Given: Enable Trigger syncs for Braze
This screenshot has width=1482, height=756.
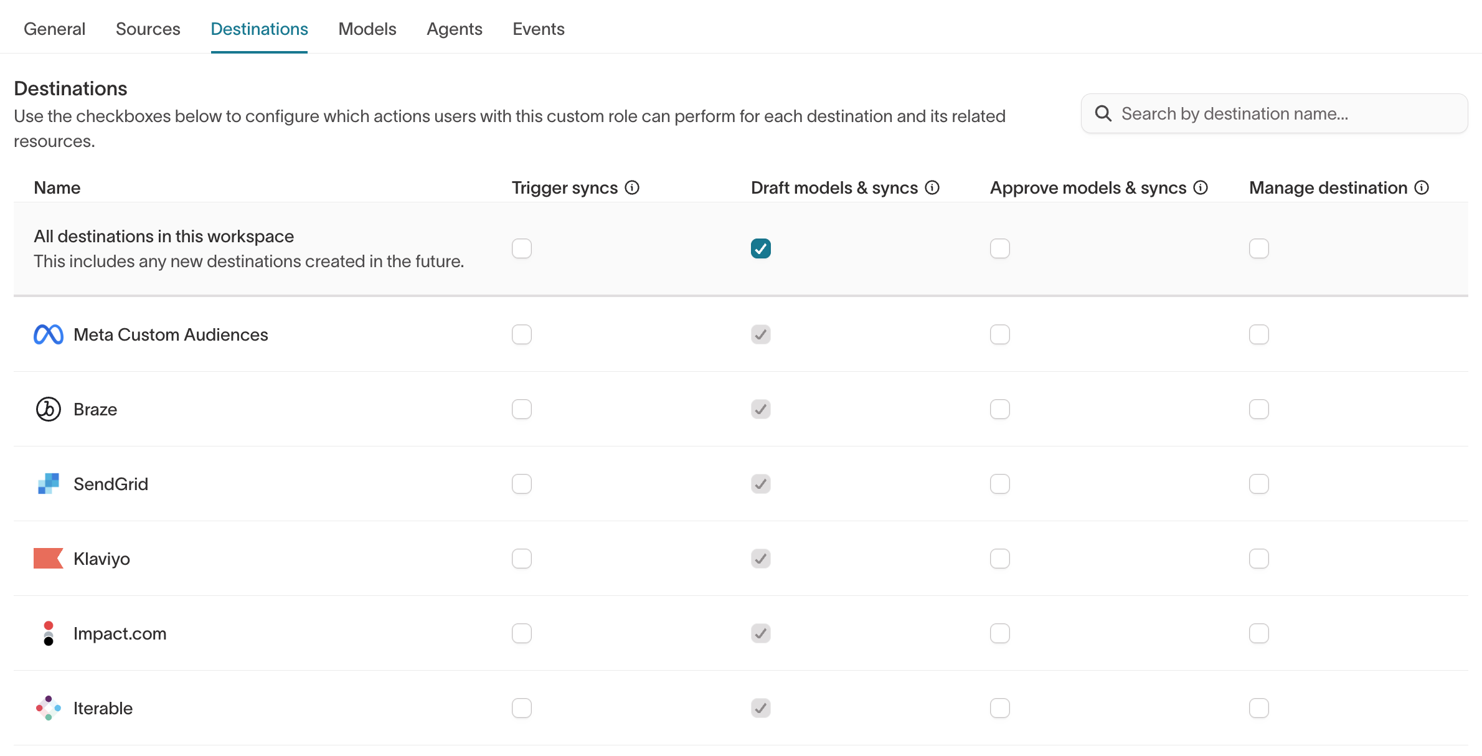Looking at the screenshot, I should (x=522, y=409).
